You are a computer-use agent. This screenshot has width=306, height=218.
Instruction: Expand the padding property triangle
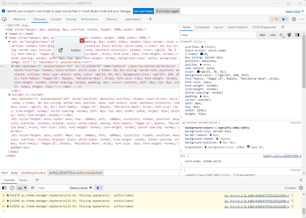[201, 96]
